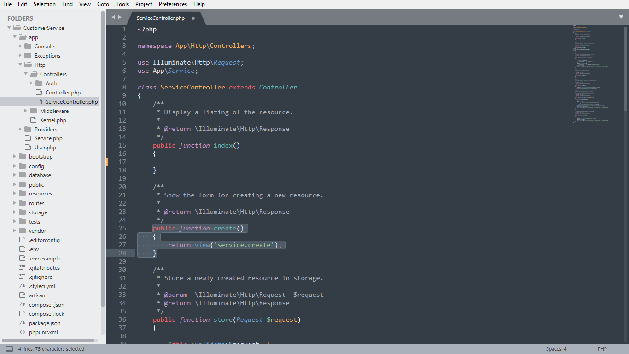Collapse the CustomerService root folder

(9, 28)
